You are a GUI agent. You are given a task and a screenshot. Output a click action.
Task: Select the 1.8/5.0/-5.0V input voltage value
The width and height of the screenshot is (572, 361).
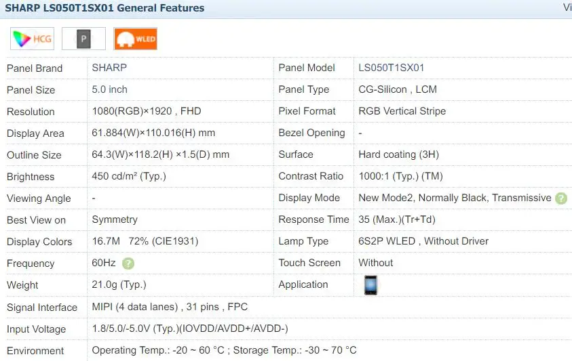click(x=190, y=329)
